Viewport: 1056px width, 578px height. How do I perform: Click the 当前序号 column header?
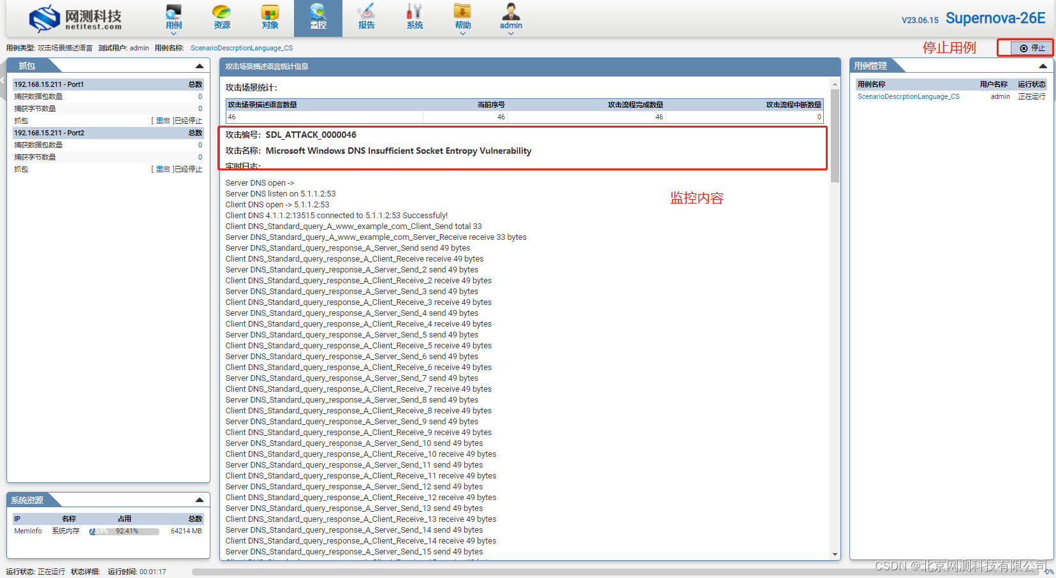click(x=491, y=105)
